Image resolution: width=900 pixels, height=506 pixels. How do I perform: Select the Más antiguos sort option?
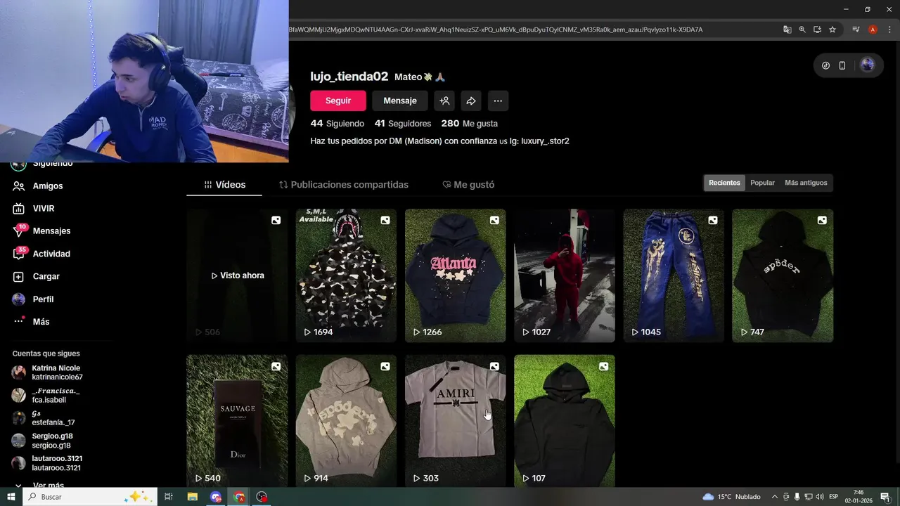pos(806,183)
